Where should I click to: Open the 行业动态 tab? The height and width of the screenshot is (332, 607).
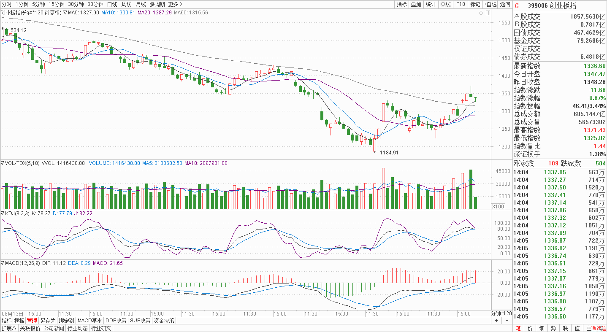pyautogui.click(x=78, y=328)
